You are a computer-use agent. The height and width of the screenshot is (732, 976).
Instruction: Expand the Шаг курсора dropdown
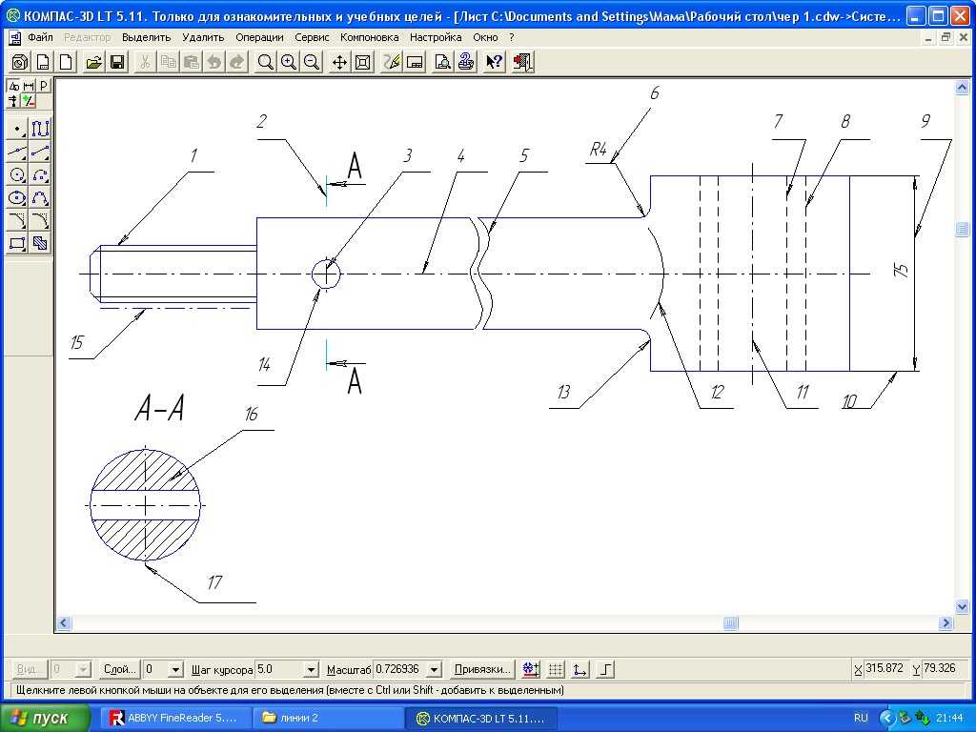(310, 669)
